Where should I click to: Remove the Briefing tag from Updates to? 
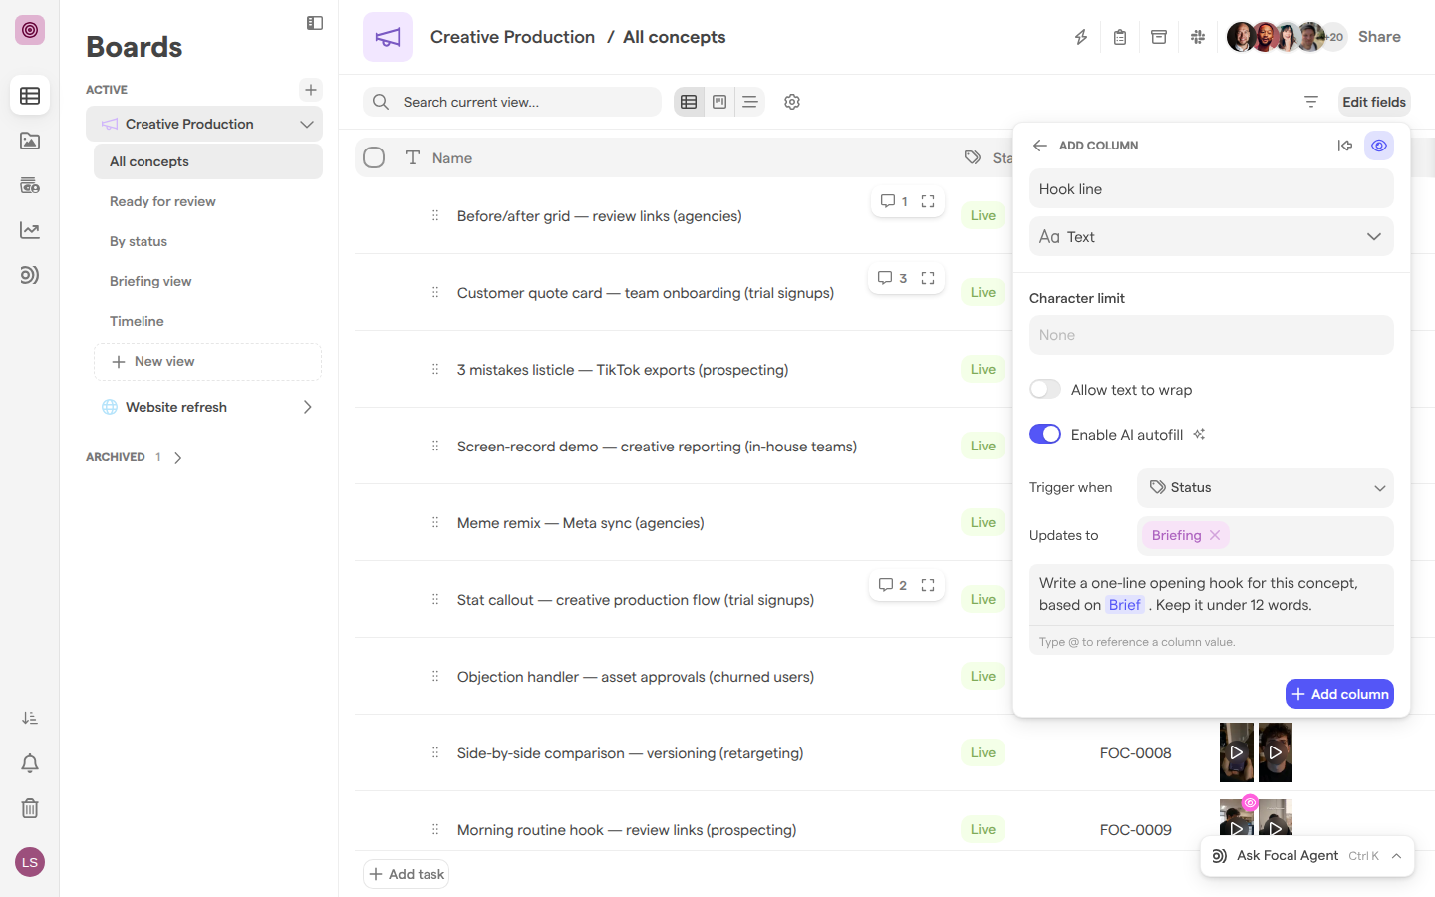pyautogui.click(x=1215, y=535)
